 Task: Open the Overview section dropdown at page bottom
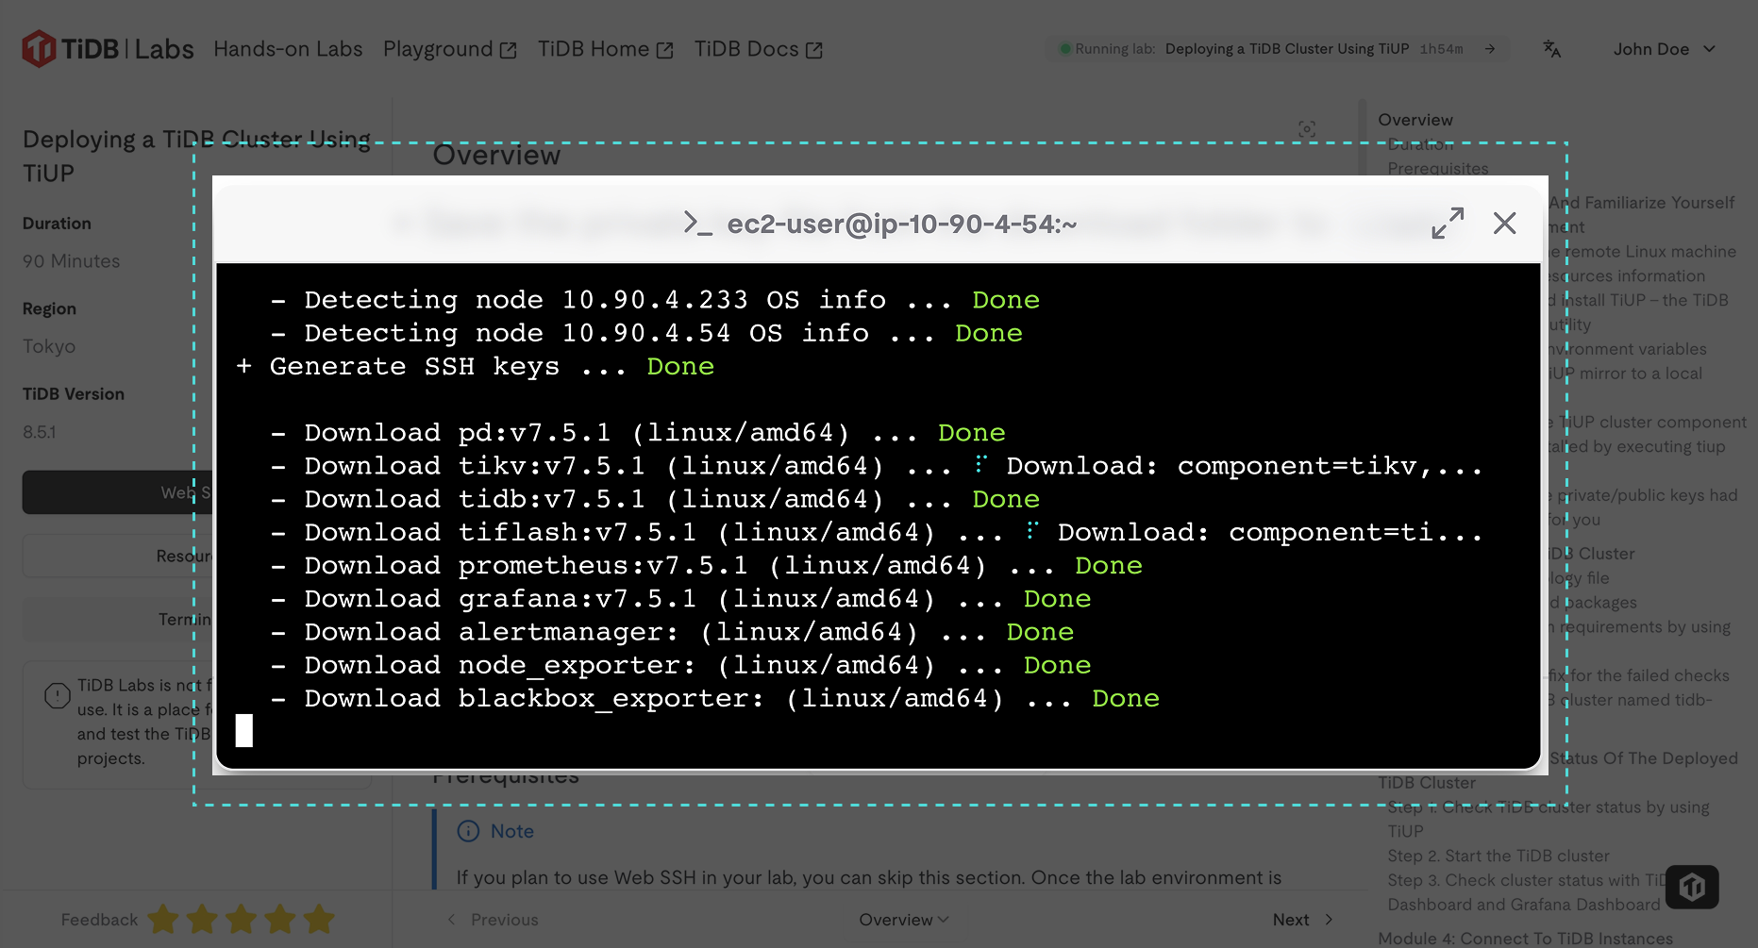pos(903,919)
